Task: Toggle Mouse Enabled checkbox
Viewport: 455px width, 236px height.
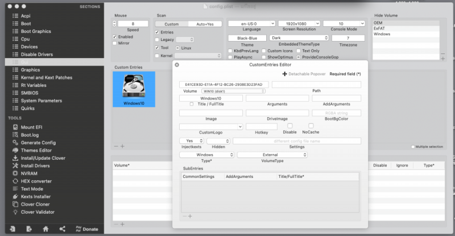Action: pyautogui.click(x=115, y=37)
